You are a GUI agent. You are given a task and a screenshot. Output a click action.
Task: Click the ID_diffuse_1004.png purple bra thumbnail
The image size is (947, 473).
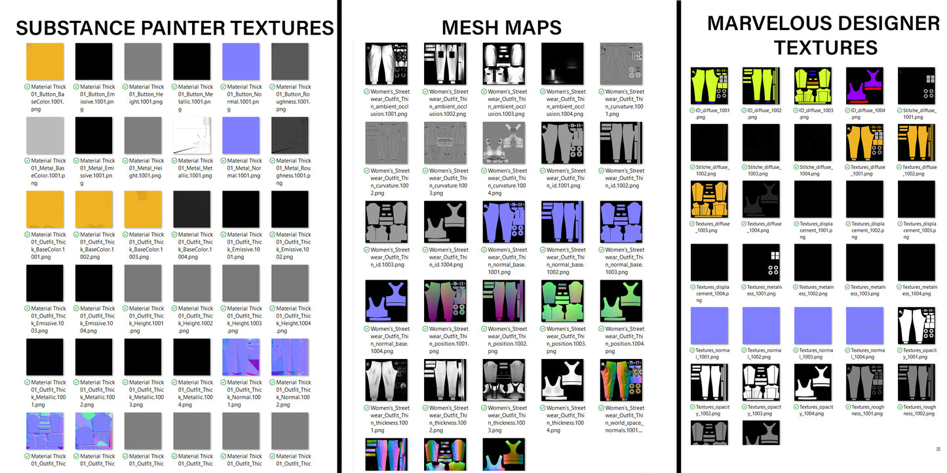point(865,86)
